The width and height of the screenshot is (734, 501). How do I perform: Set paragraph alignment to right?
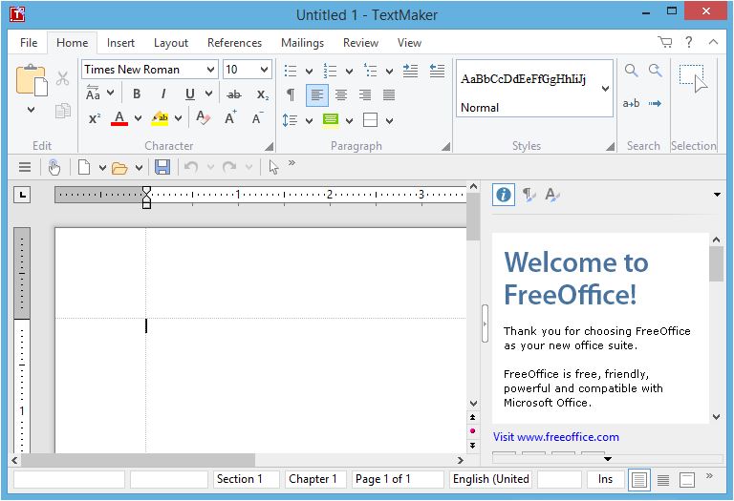point(365,95)
